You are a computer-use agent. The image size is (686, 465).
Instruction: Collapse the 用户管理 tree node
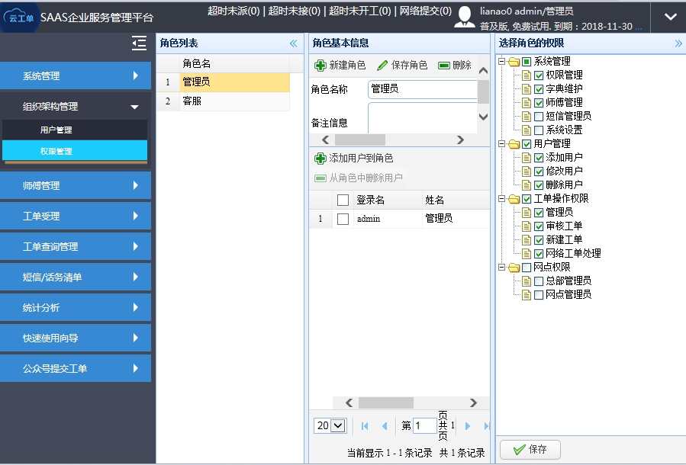pos(502,144)
